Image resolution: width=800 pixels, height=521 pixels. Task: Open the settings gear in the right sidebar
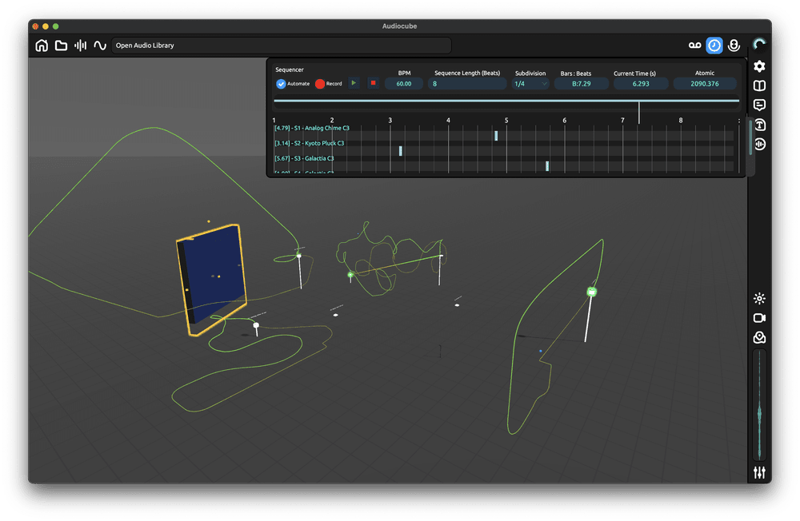[758, 67]
